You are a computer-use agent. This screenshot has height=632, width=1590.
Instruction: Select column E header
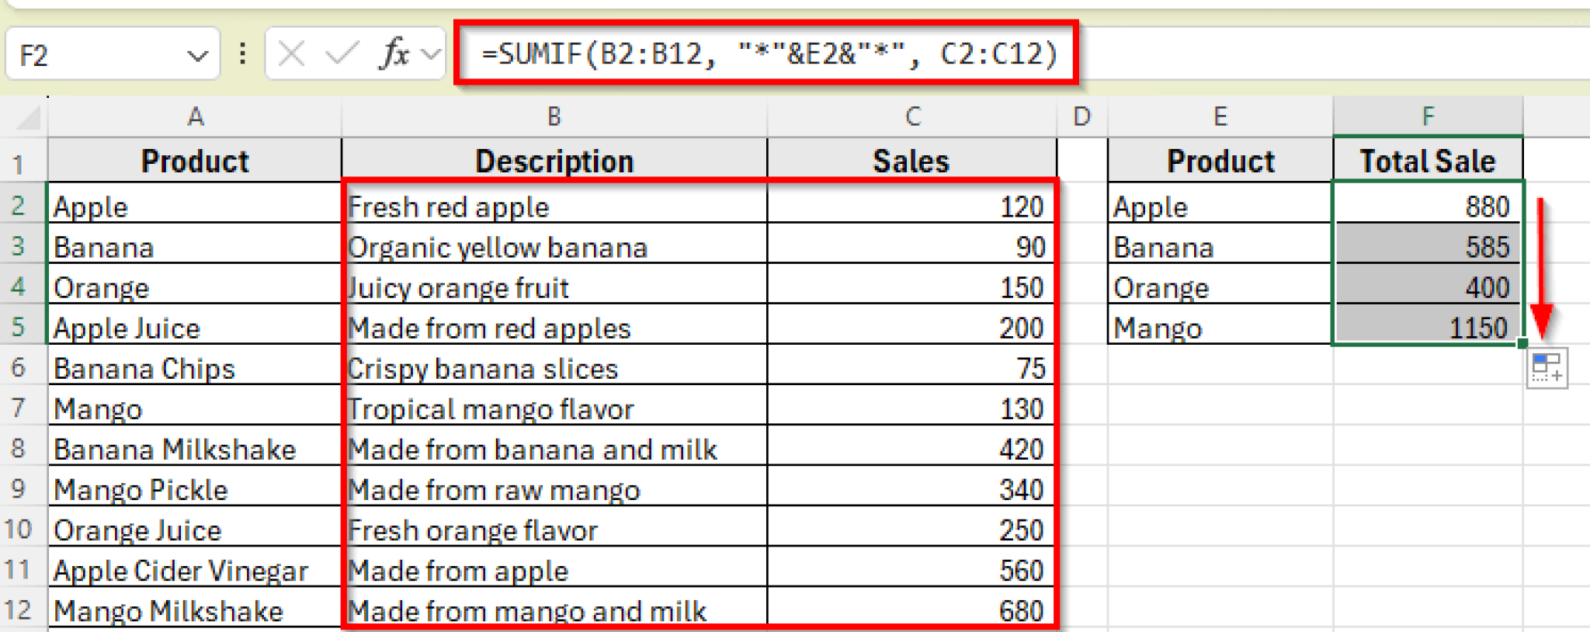(1220, 117)
